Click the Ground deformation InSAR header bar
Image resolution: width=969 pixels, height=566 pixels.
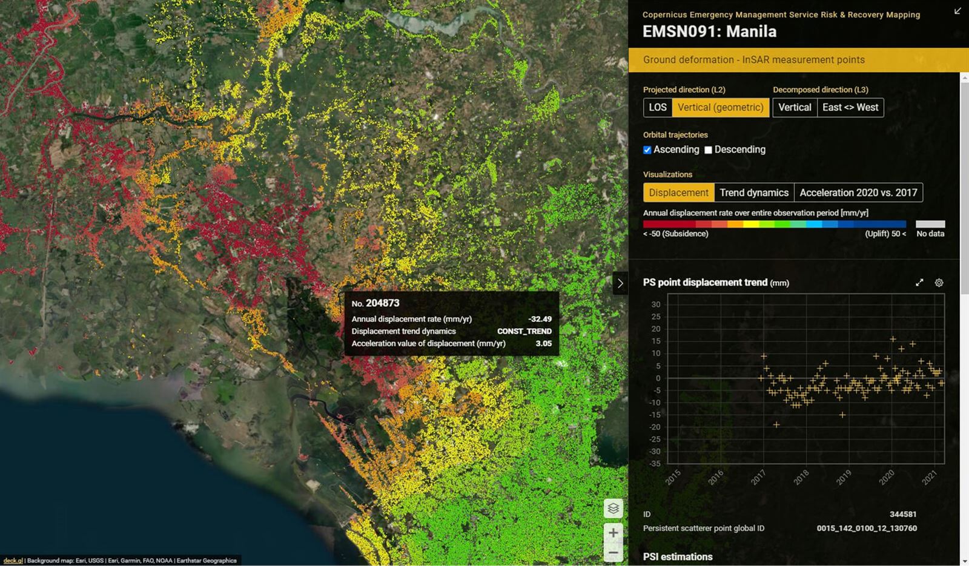click(x=798, y=60)
